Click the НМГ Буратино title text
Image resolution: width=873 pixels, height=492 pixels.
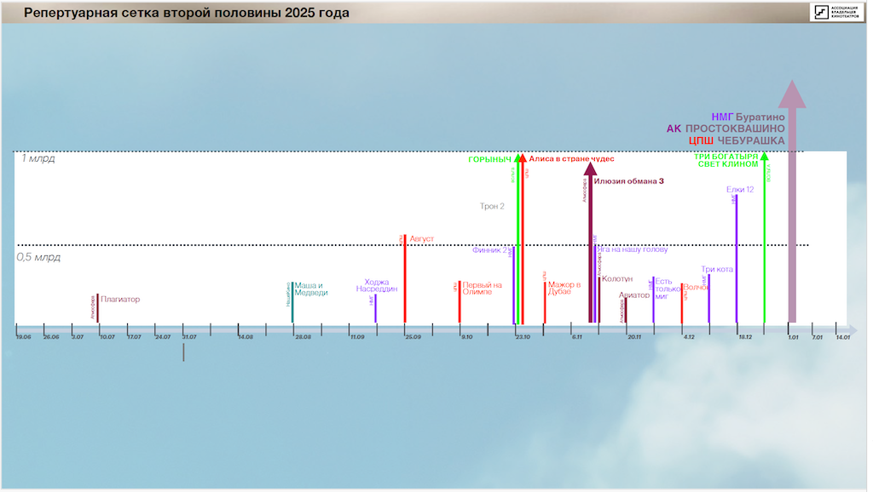747,117
